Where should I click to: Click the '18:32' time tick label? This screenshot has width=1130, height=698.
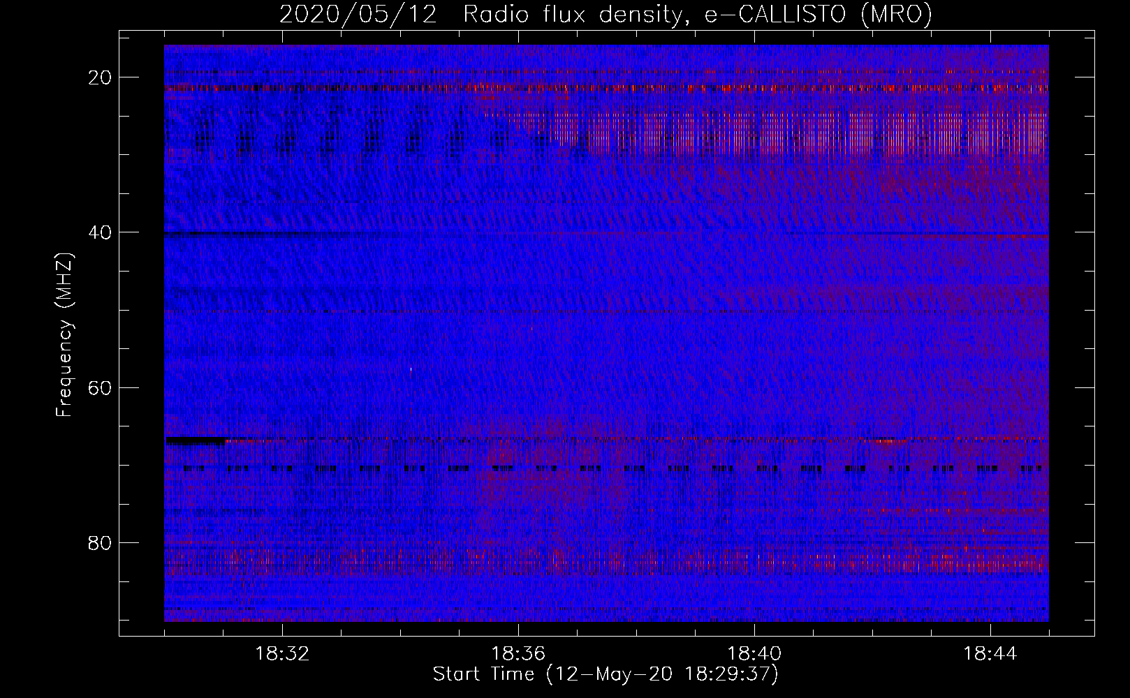point(282,654)
